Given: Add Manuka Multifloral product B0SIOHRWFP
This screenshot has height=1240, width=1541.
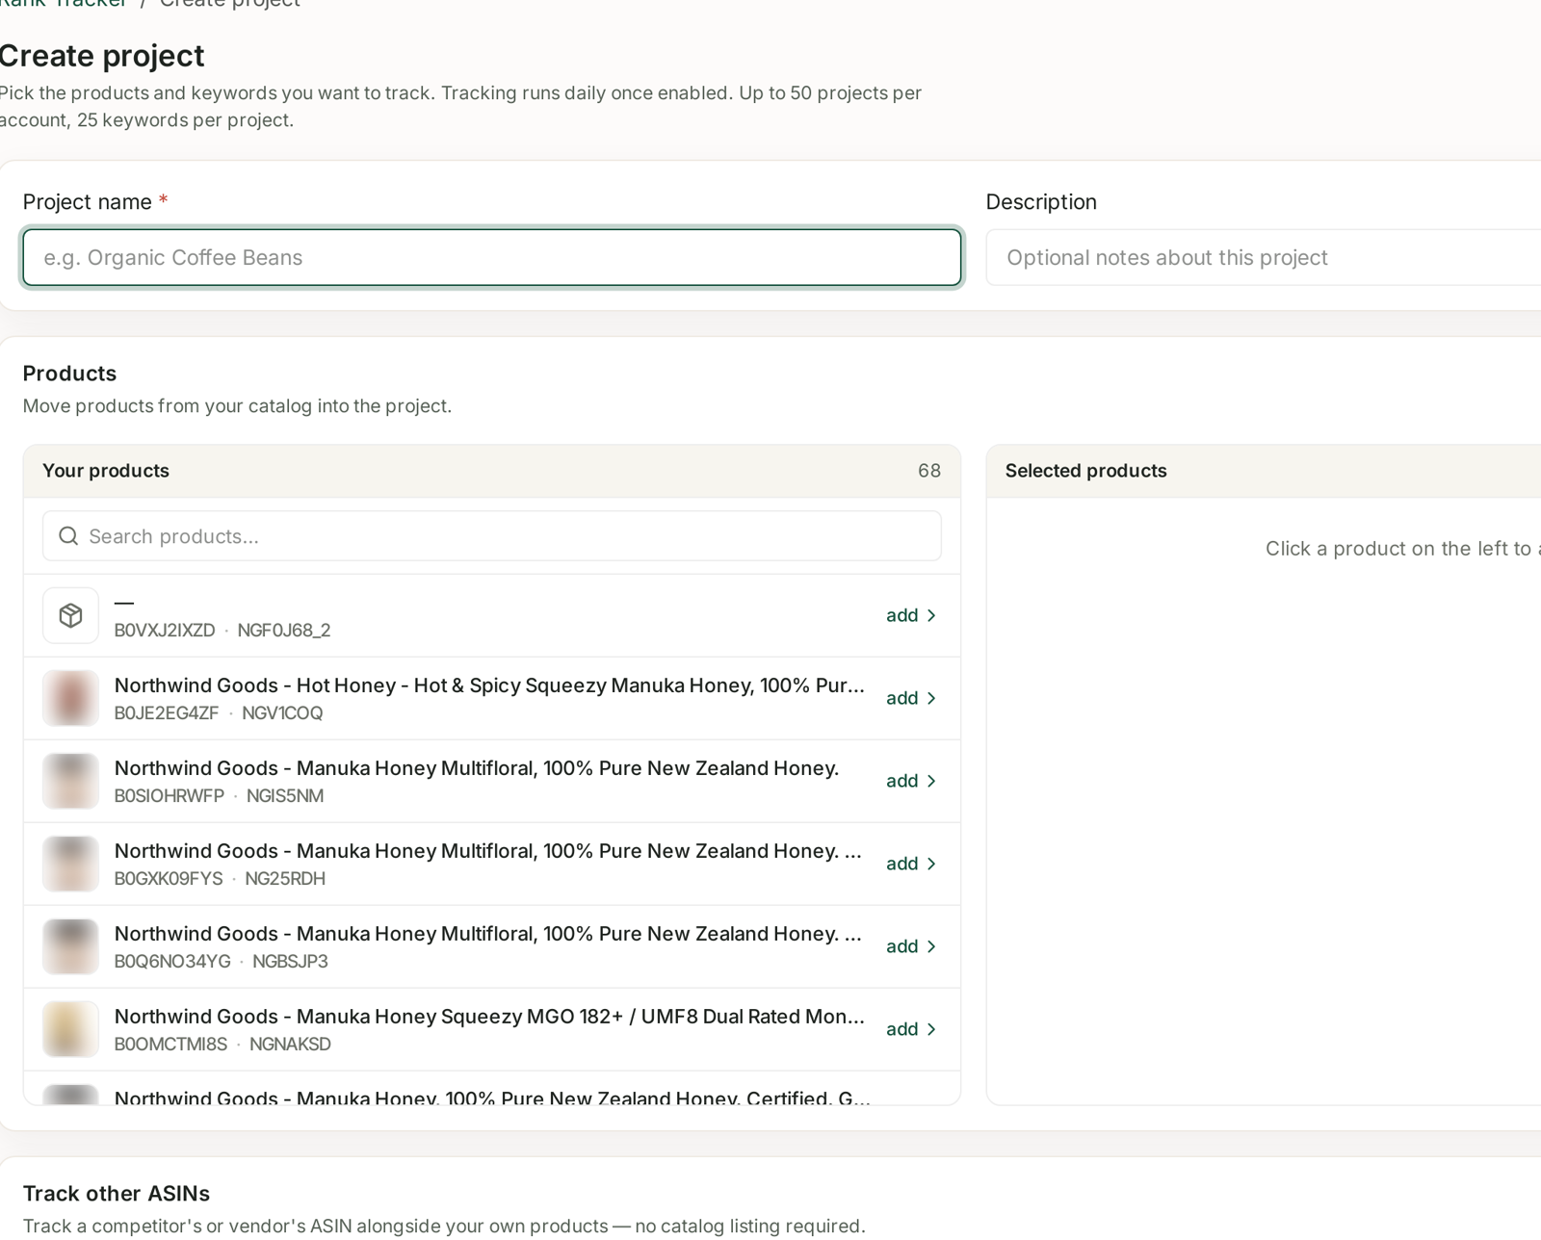Looking at the screenshot, I should coord(911,781).
